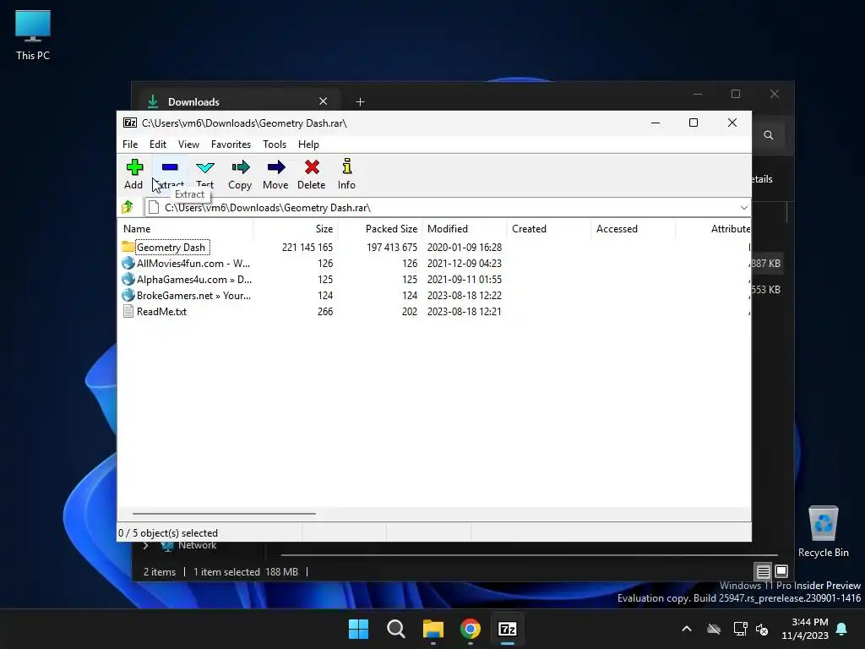The height and width of the screenshot is (649, 865).
Task: Click the Copy toolbar icon
Action: pos(241,167)
